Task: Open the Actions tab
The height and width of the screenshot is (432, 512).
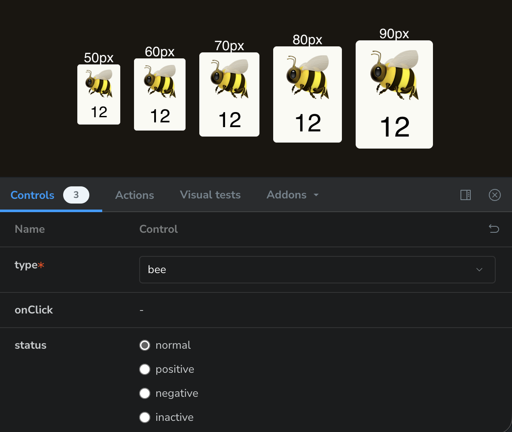Action: point(134,195)
